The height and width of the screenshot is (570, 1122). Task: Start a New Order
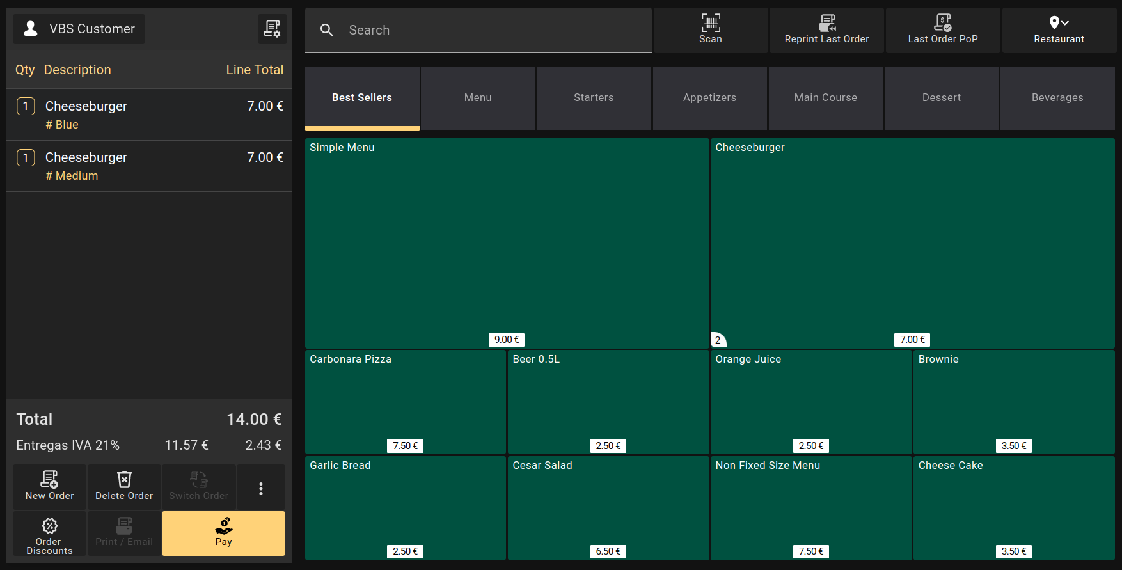pyautogui.click(x=50, y=487)
